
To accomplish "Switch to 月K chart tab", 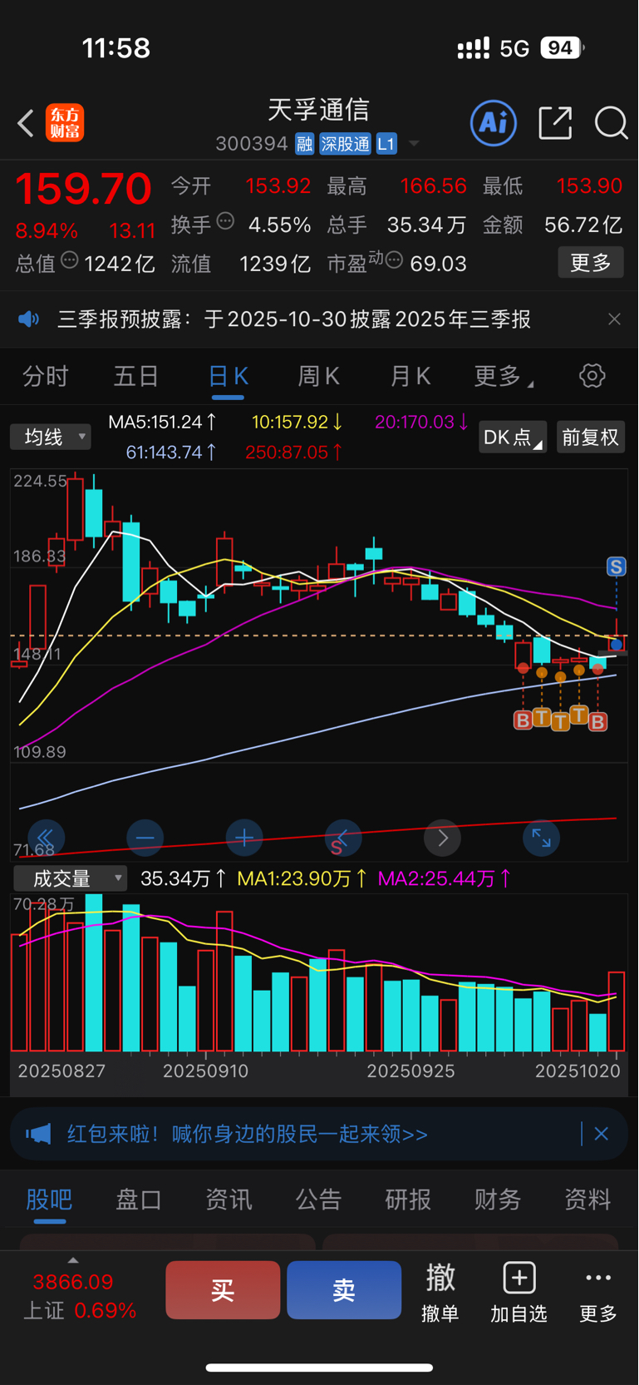I will click(x=410, y=376).
